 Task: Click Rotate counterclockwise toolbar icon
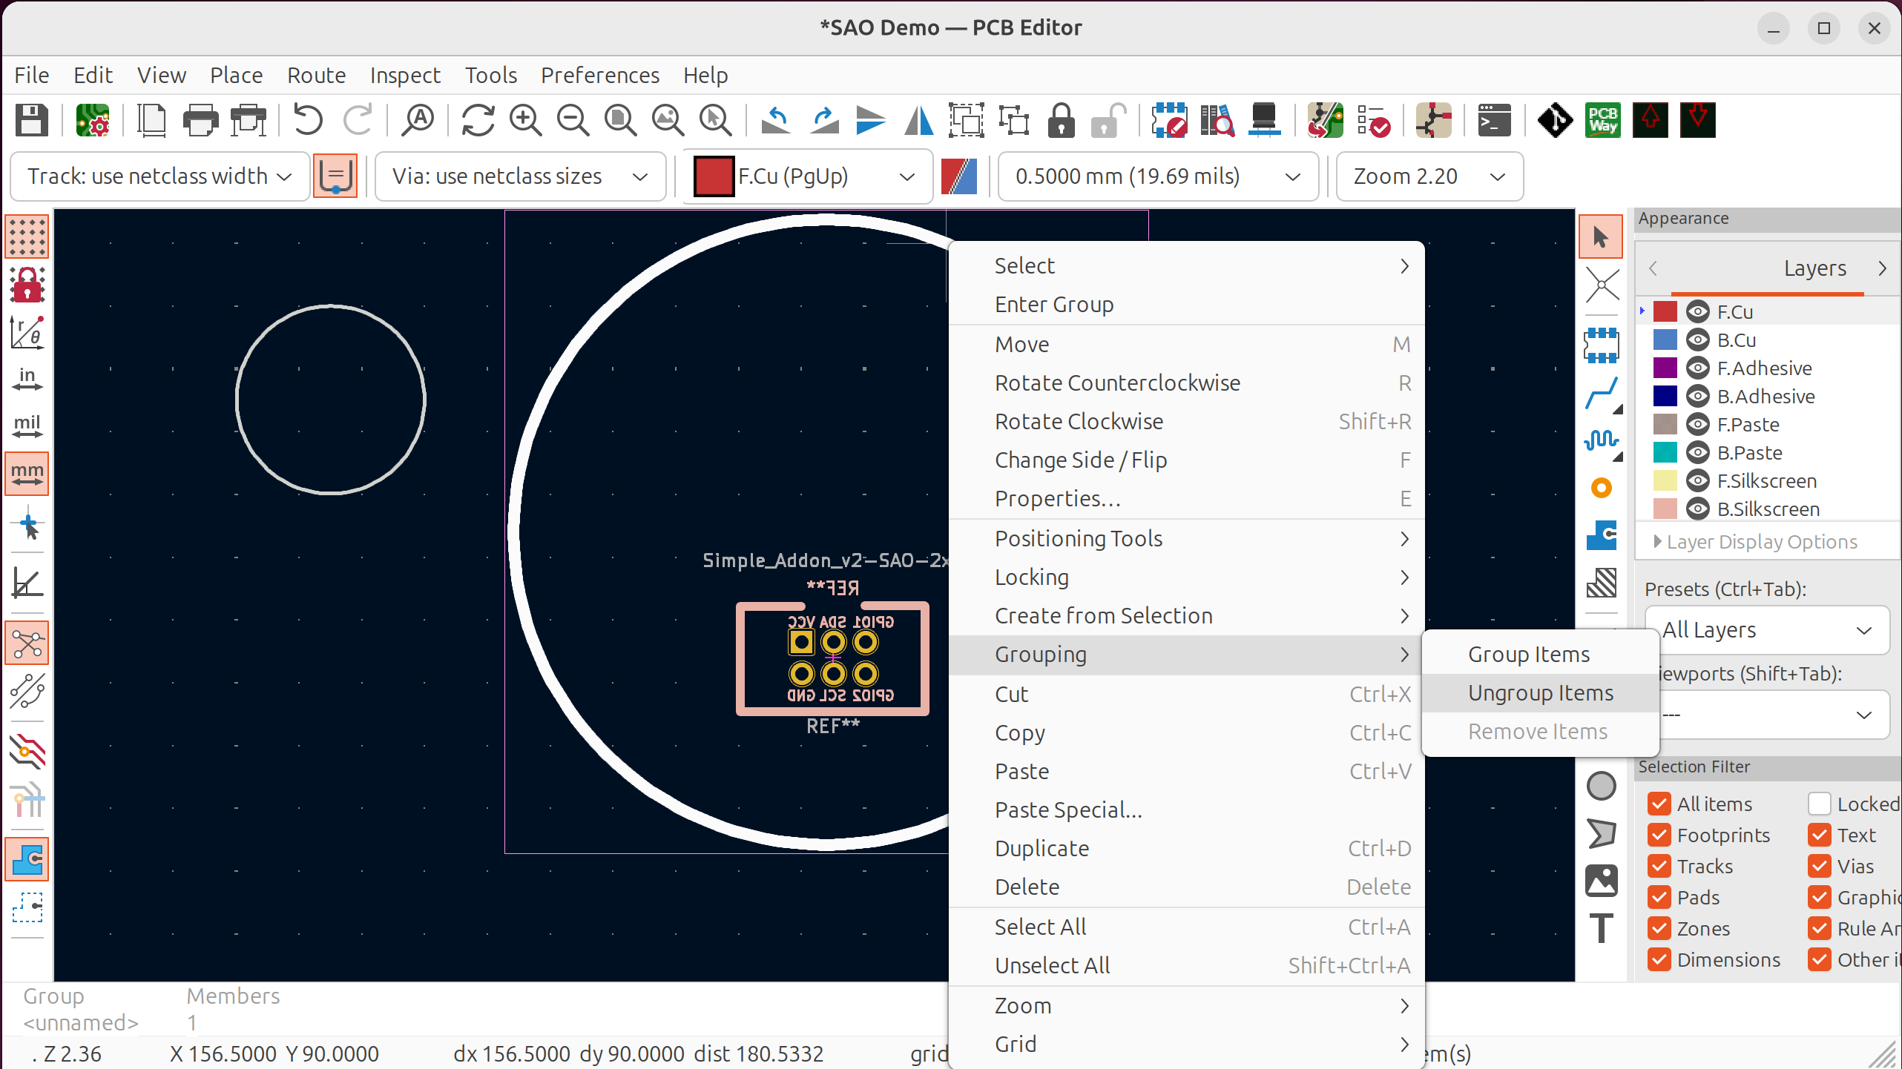775,120
